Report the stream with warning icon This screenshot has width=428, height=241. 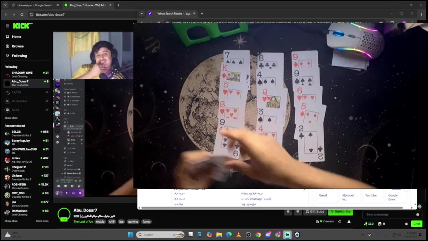tap(349, 222)
